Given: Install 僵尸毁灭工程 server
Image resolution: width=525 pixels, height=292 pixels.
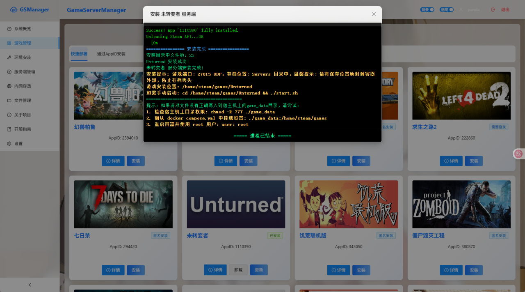Looking at the screenshot, I should click(x=474, y=270).
